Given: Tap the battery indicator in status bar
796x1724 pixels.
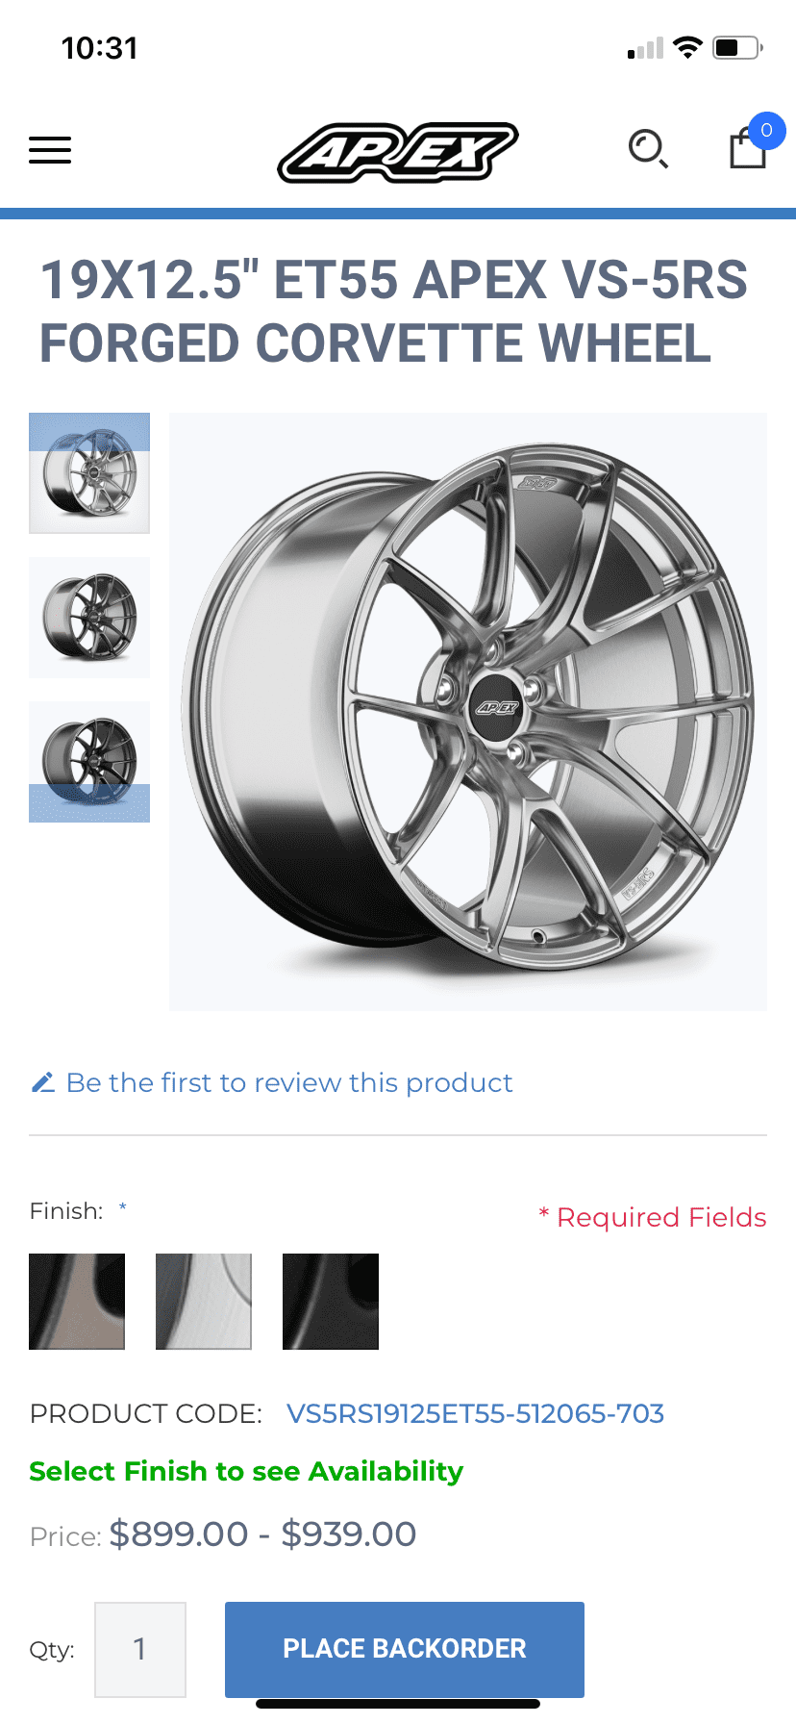Looking at the screenshot, I should pos(737,47).
